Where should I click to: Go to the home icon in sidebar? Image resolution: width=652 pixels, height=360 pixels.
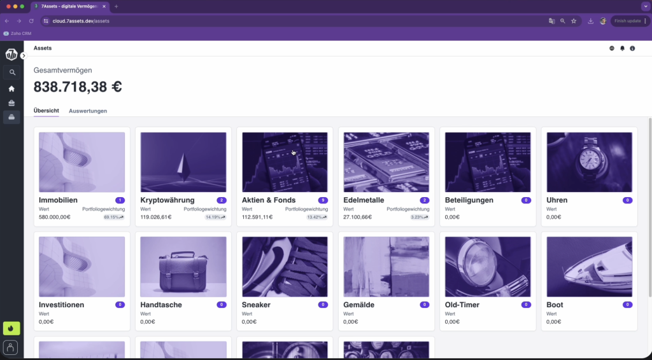11,88
